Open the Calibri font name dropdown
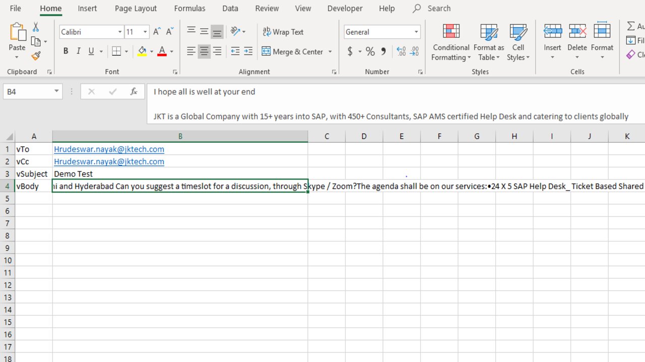The image size is (645, 362). pos(120,32)
